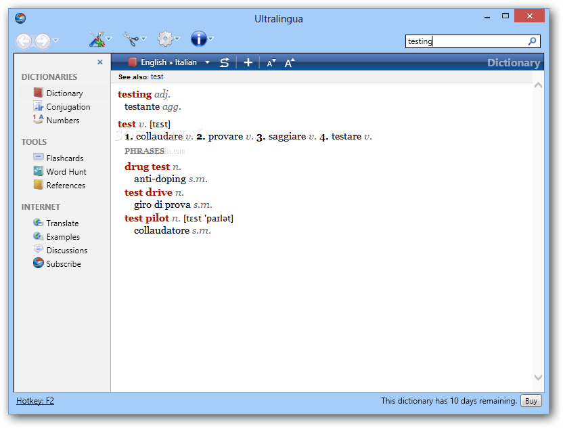This screenshot has height=428, width=563.
Task: Swap the language direction with S icon
Action: 225,62
